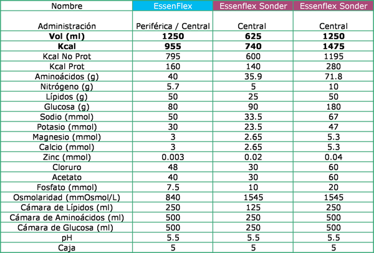Viewport: 374px width, 253px height.
Task: Click the bottom-row cell in the first column
Action: pyautogui.click(x=66, y=247)
